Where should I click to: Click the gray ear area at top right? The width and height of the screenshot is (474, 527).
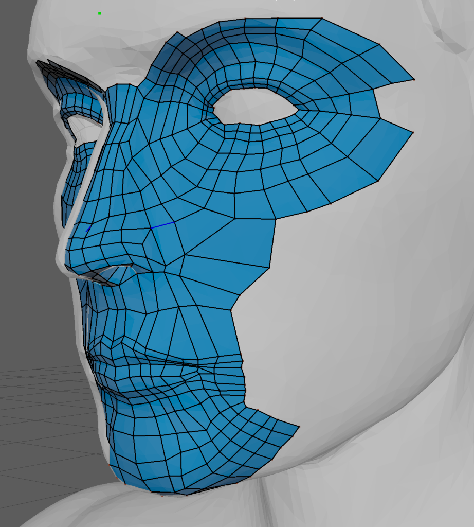pyautogui.click(x=447, y=31)
